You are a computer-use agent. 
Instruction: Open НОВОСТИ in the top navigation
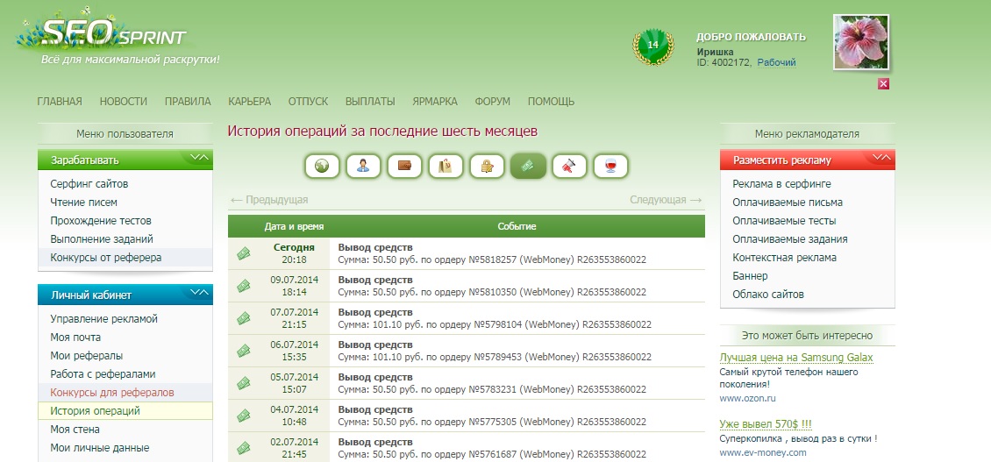point(124,101)
